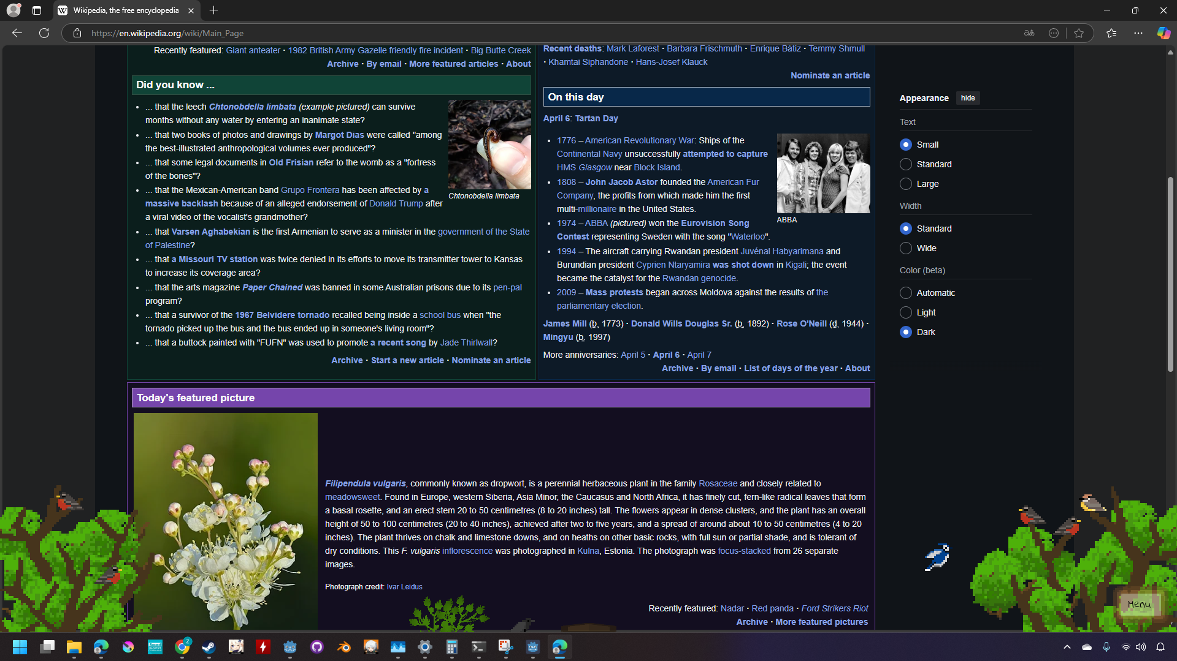Click the address bar URL
Viewport: 1177px width, 661px height.
tap(167, 33)
